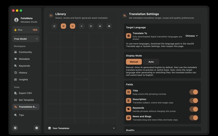Click the Plus 160 credits badge
218x136 pixels.
(26, 30)
